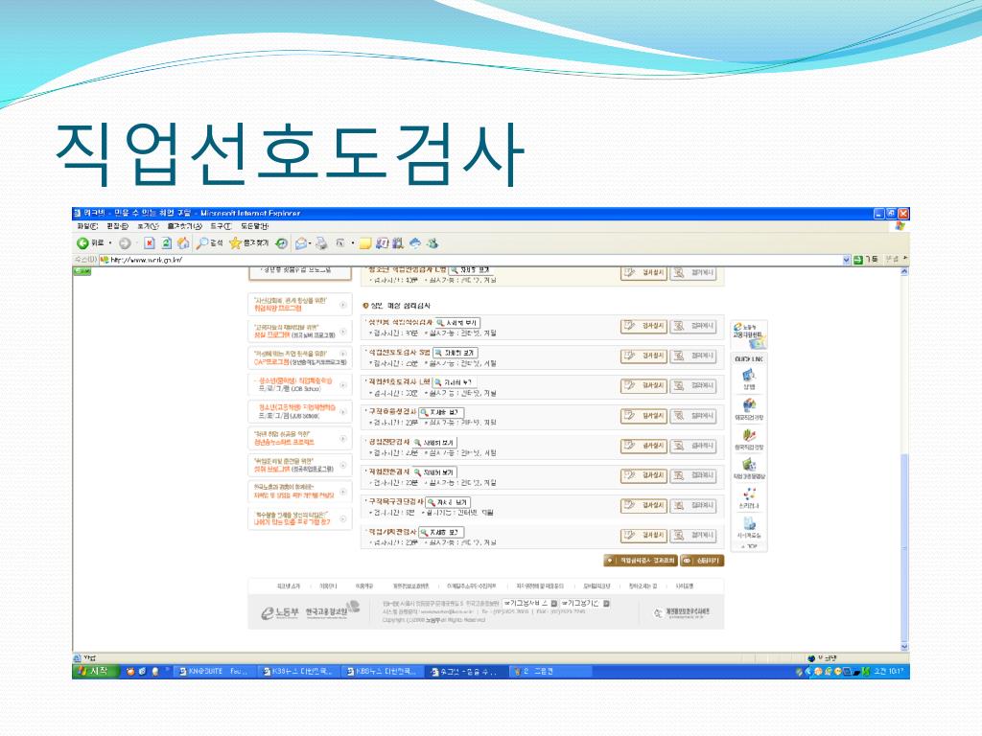Open the 도움말 Help menu
Screen dimensions: 982x736
pyautogui.click(x=254, y=226)
